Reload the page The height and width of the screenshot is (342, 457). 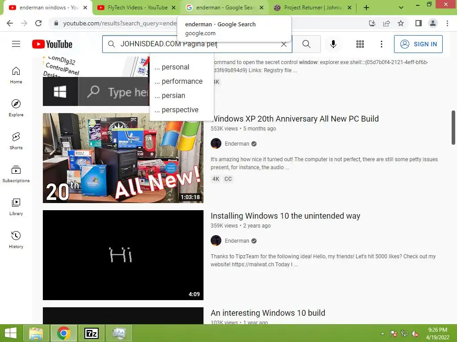38,23
